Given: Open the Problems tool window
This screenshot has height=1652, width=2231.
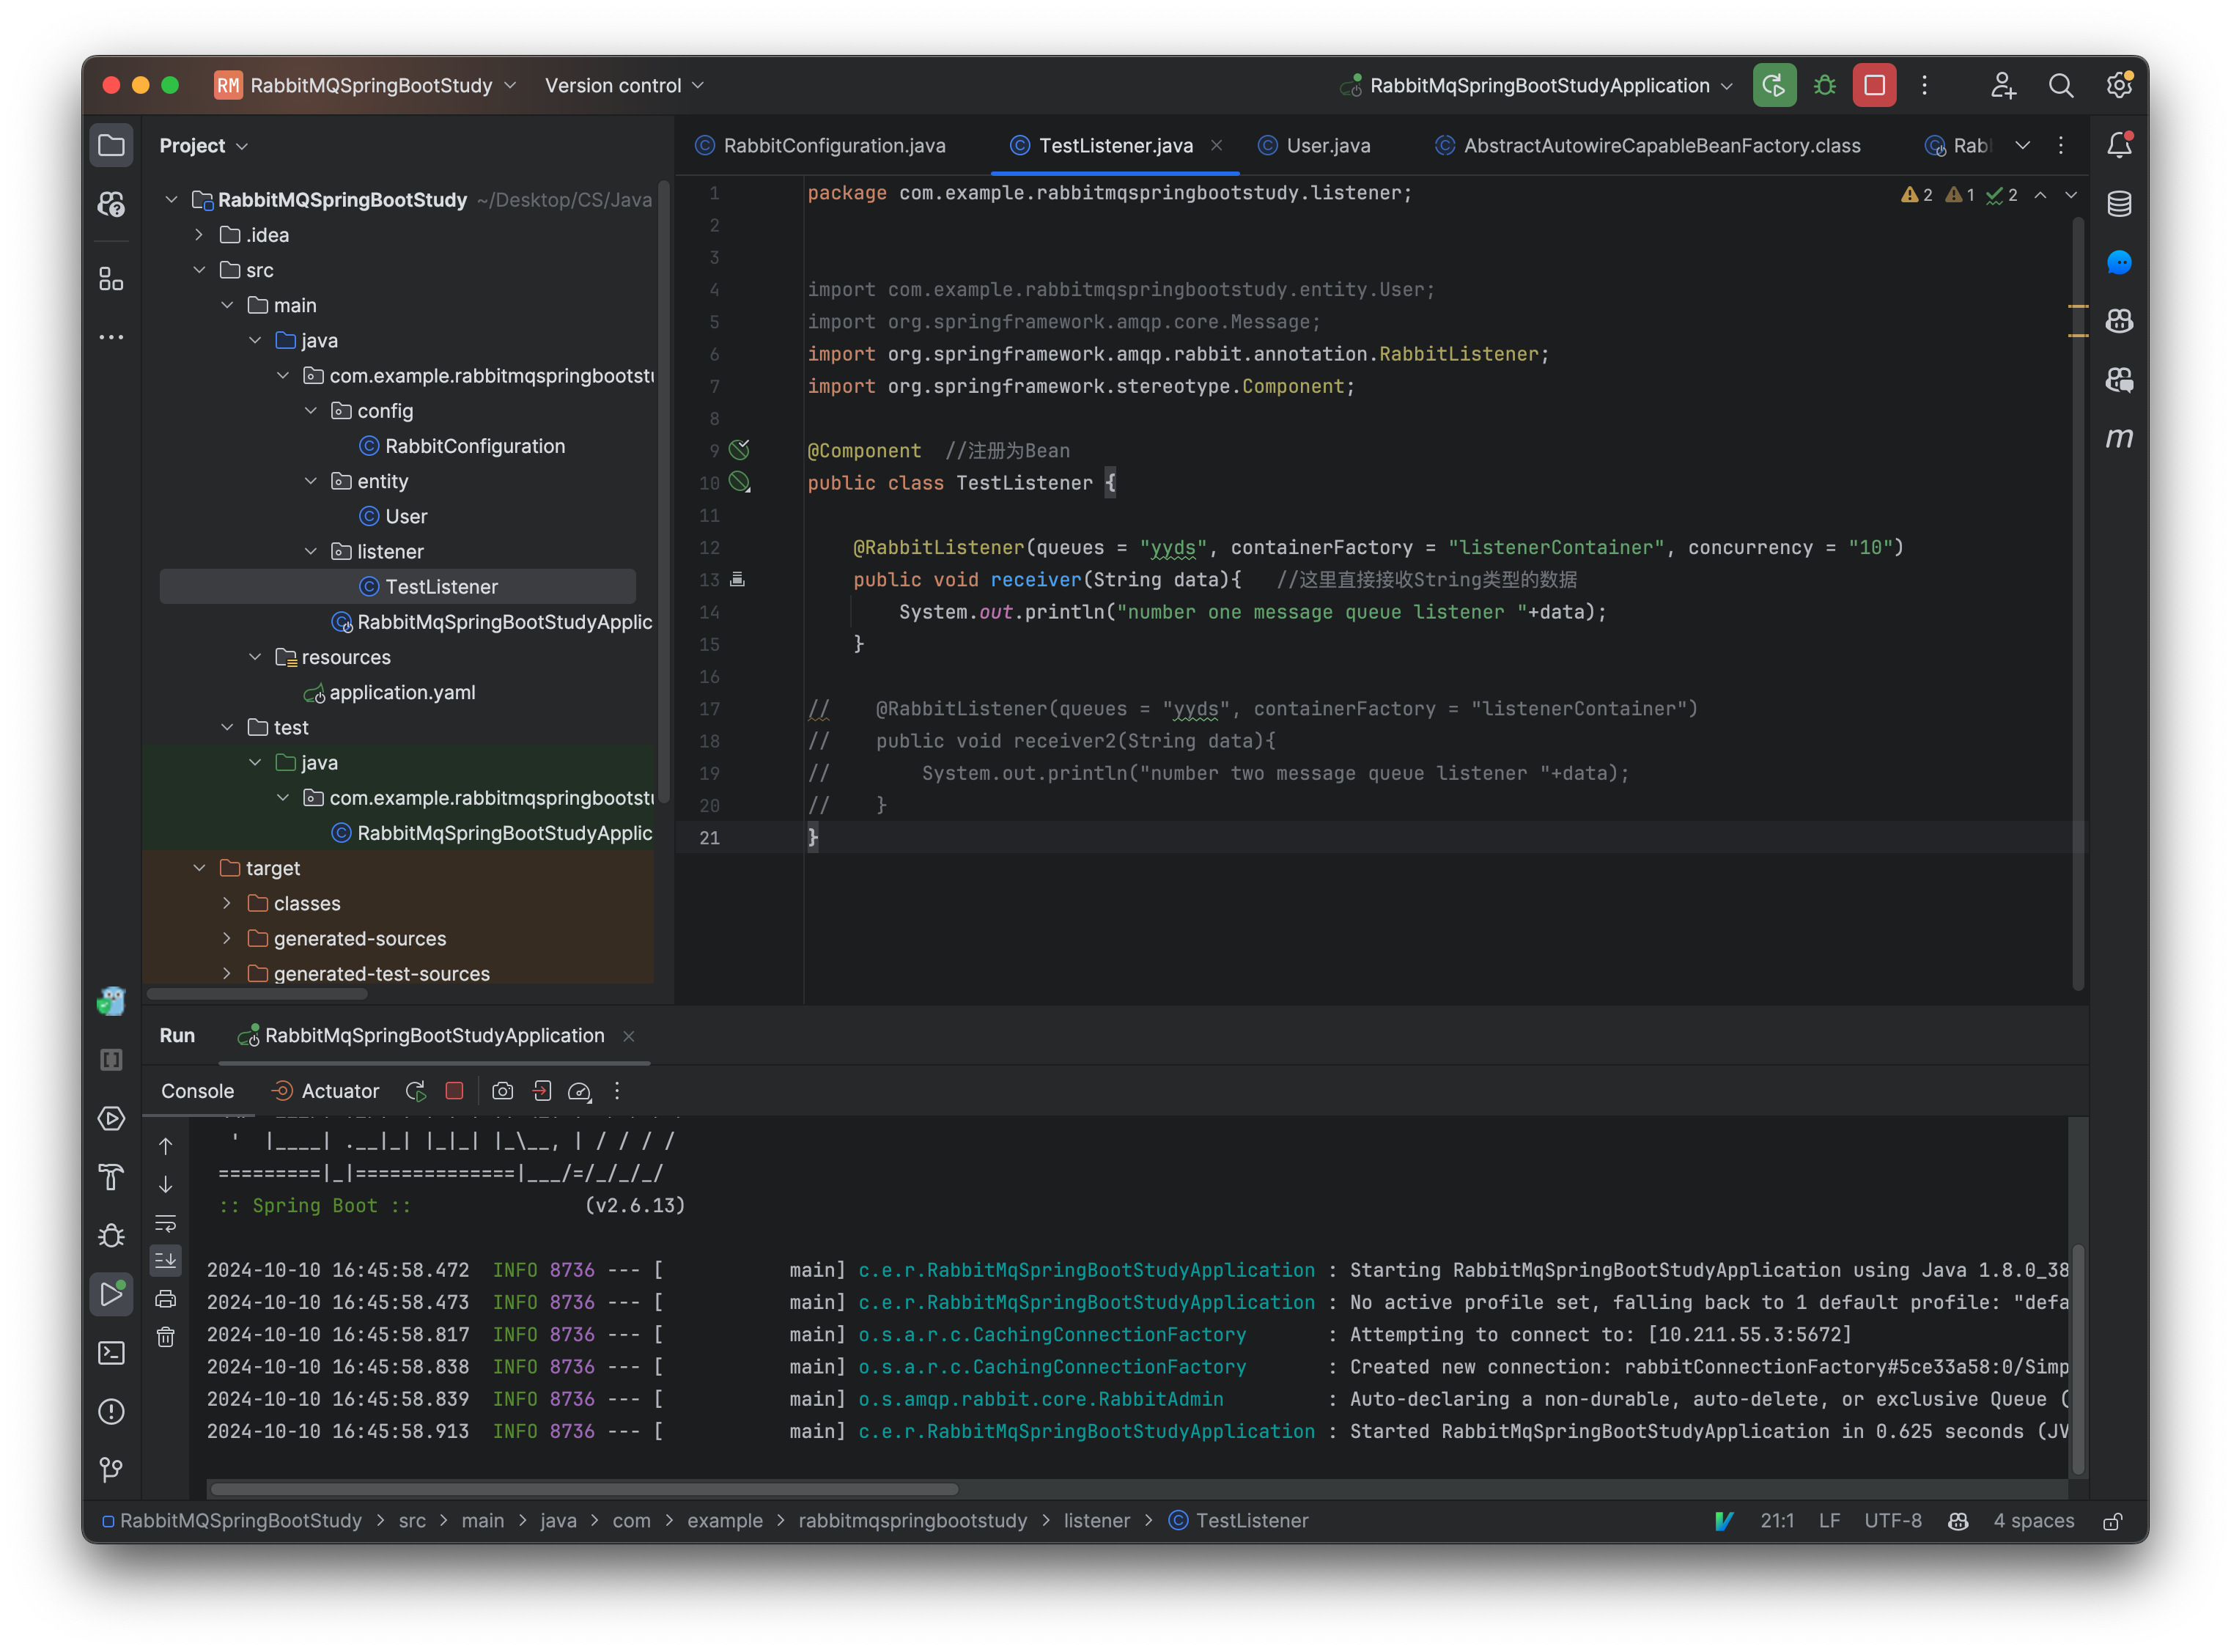Looking at the screenshot, I should (x=111, y=1411).
